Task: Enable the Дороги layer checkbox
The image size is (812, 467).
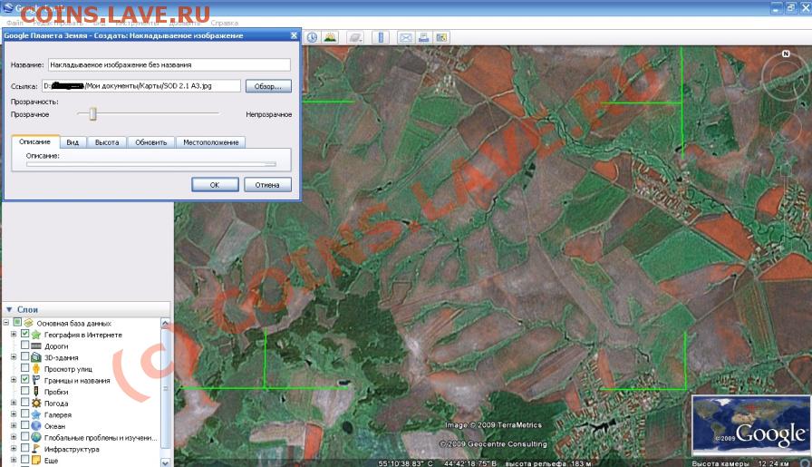Action: [24, 345]
